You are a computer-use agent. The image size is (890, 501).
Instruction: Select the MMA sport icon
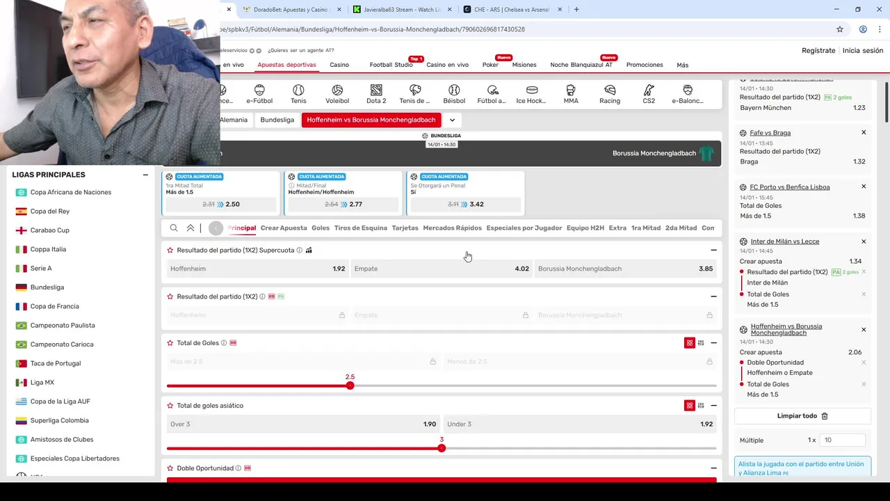(x=571, y=94)
